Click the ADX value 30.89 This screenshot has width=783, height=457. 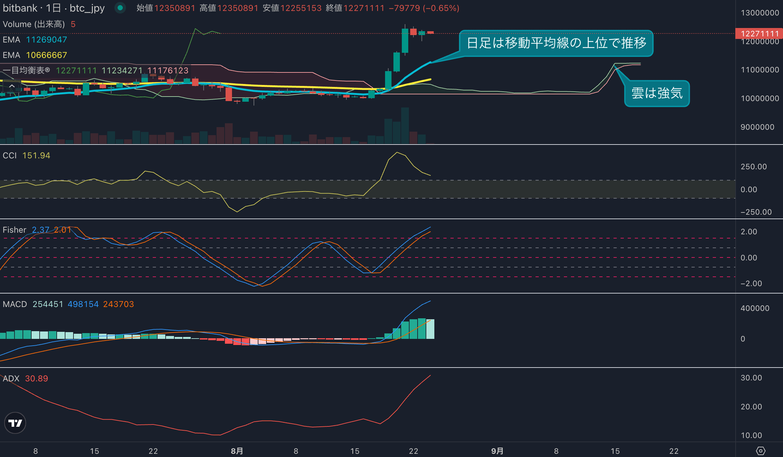37,378
